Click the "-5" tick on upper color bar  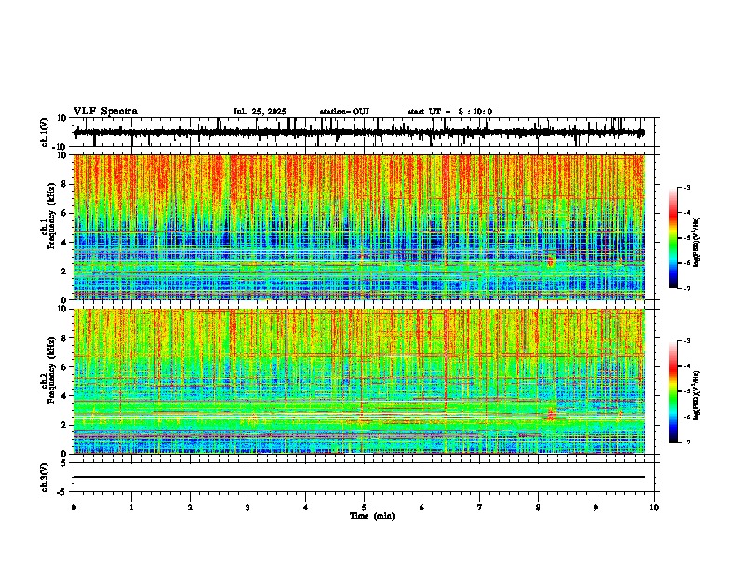687,238
